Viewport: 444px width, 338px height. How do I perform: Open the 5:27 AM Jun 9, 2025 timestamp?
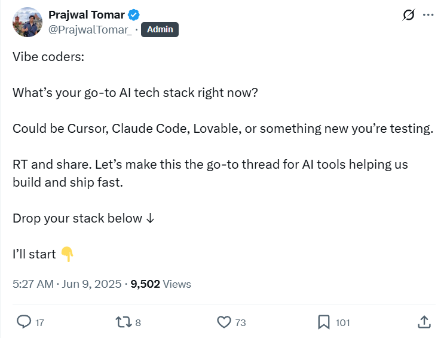(67, 284)
